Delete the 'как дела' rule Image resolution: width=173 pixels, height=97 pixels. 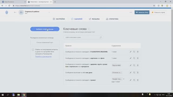tap(138, 72)
